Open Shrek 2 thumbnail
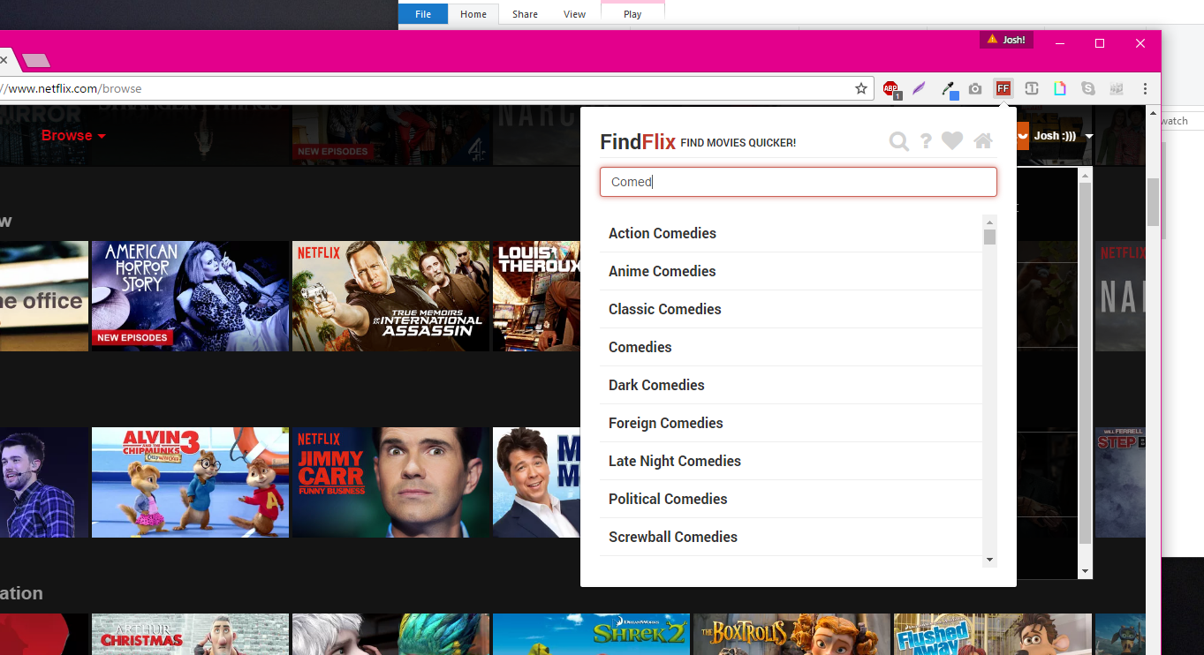The width and height of the screenshot is (1204, 655). [591, 635]
